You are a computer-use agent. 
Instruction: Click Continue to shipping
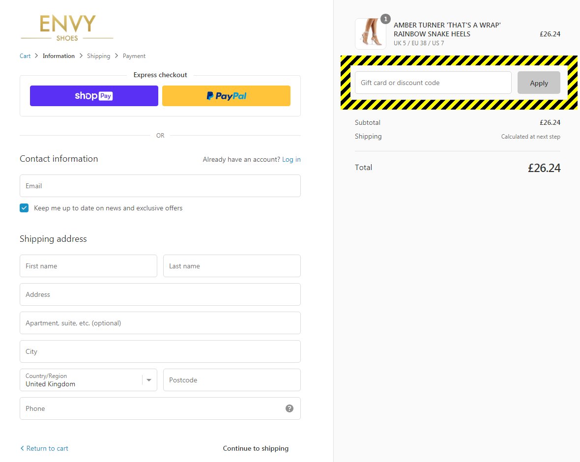tap(256, 448)
